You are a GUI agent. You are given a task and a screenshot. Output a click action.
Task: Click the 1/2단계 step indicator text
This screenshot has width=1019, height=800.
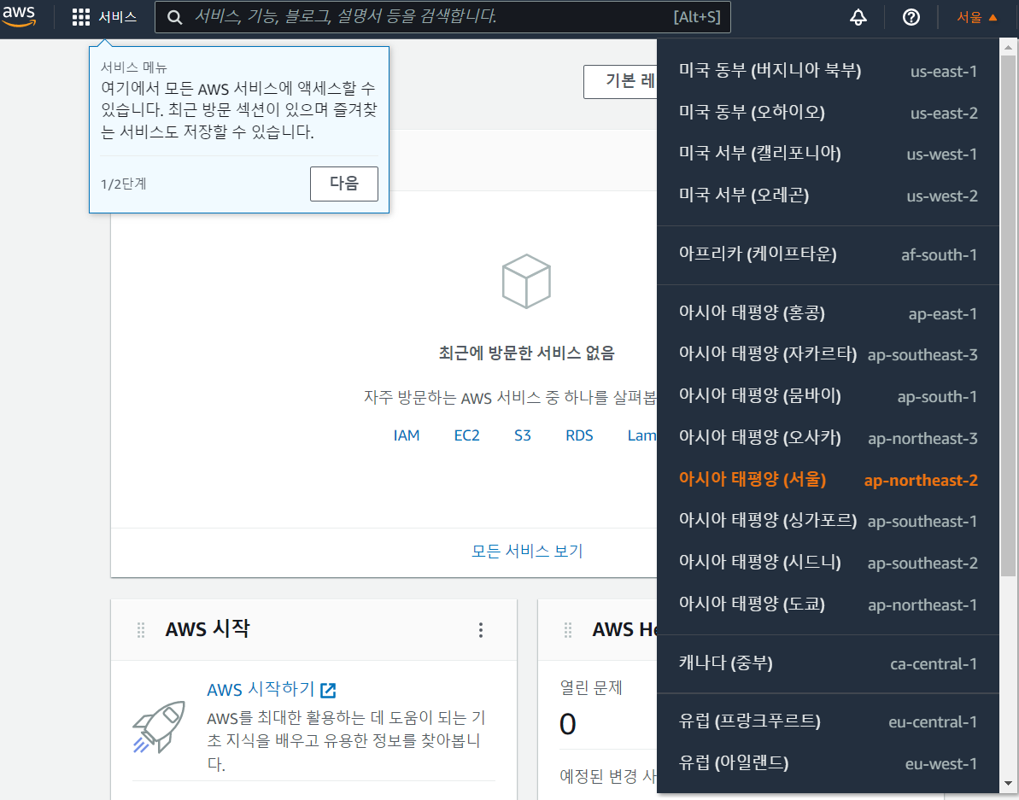[x=124, y=184]
